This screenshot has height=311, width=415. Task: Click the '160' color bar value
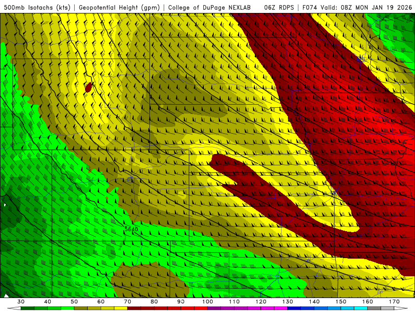point(368,302)
